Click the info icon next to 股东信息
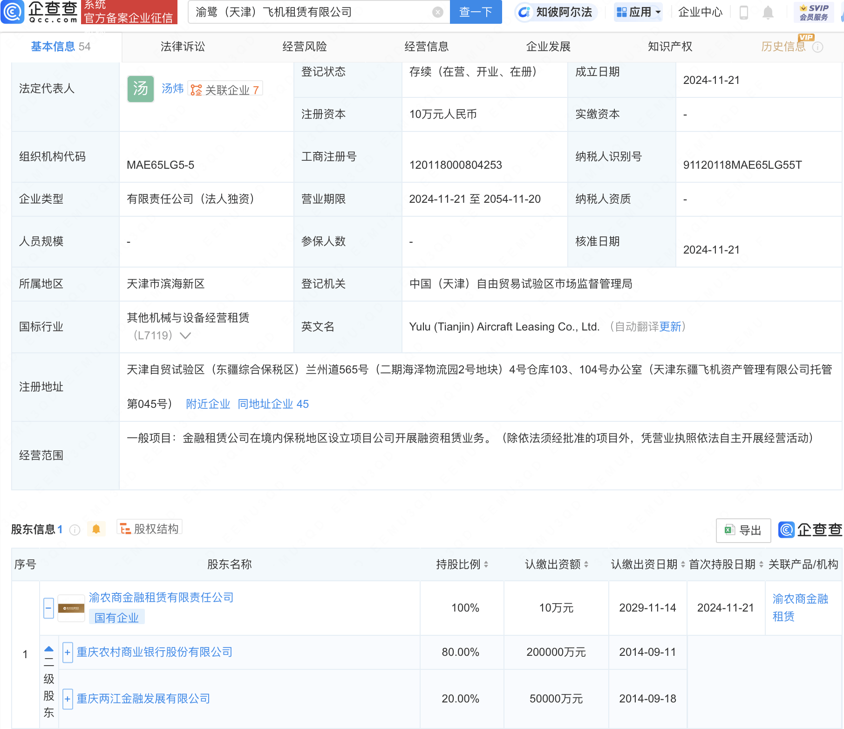Image resolution: width=844 pixels, height=729 pixels. (75, 530)
